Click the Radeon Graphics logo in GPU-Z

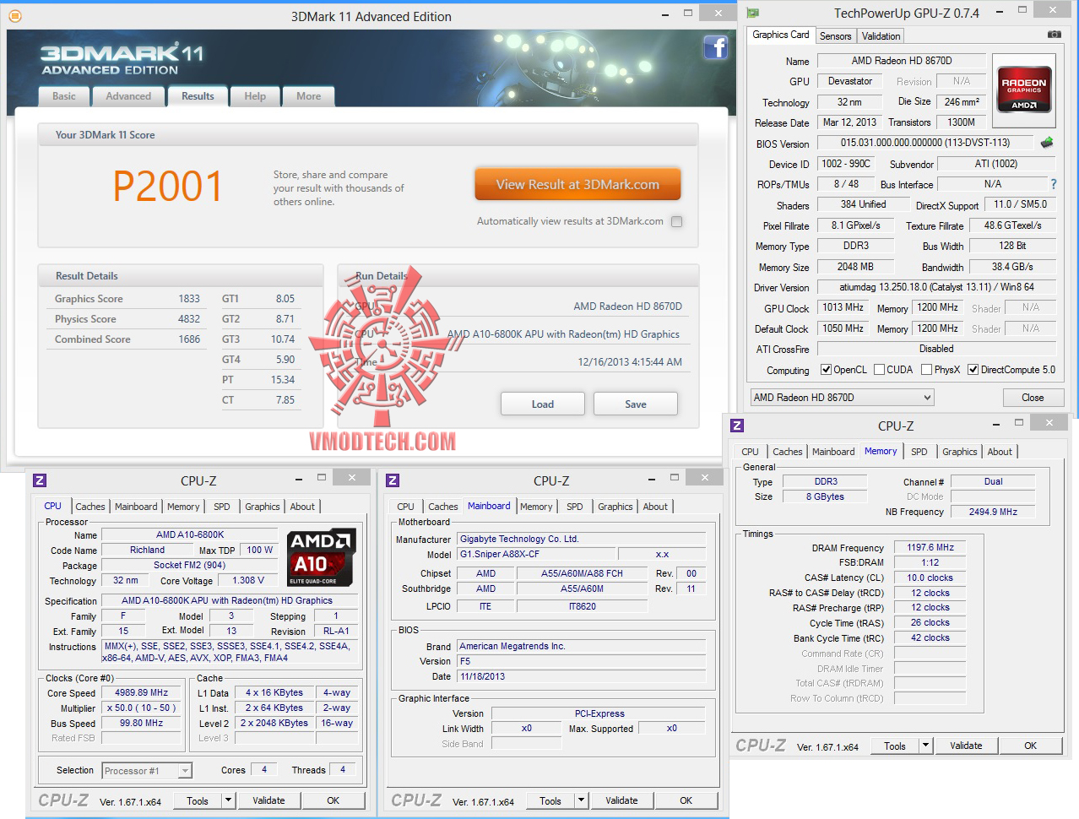point(1023,89)
